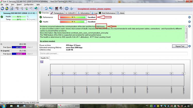This screenshot has width=193, height=108.
Task: Switch to the Alerts tab
Action: click(120, 13)
